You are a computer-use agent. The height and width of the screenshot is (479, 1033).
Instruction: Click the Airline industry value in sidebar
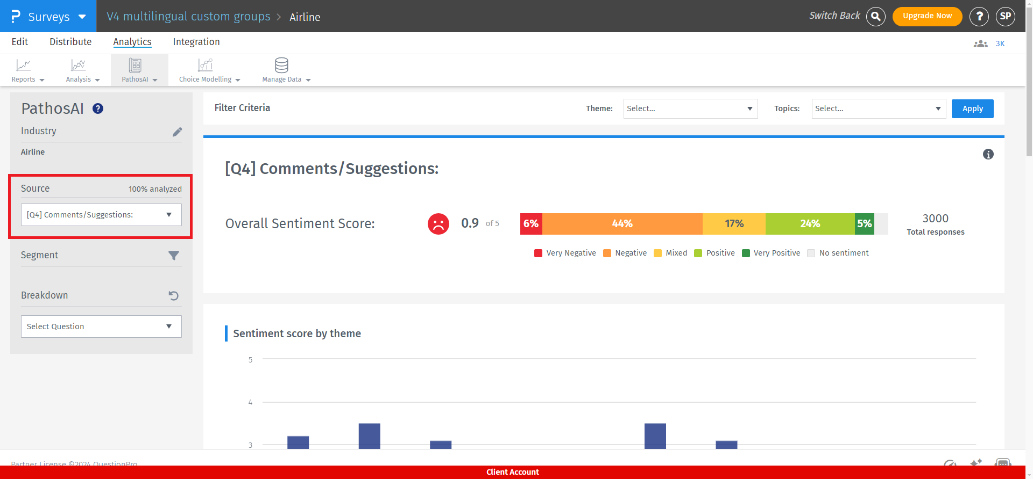pyautogui.click(x=33, y=152)
